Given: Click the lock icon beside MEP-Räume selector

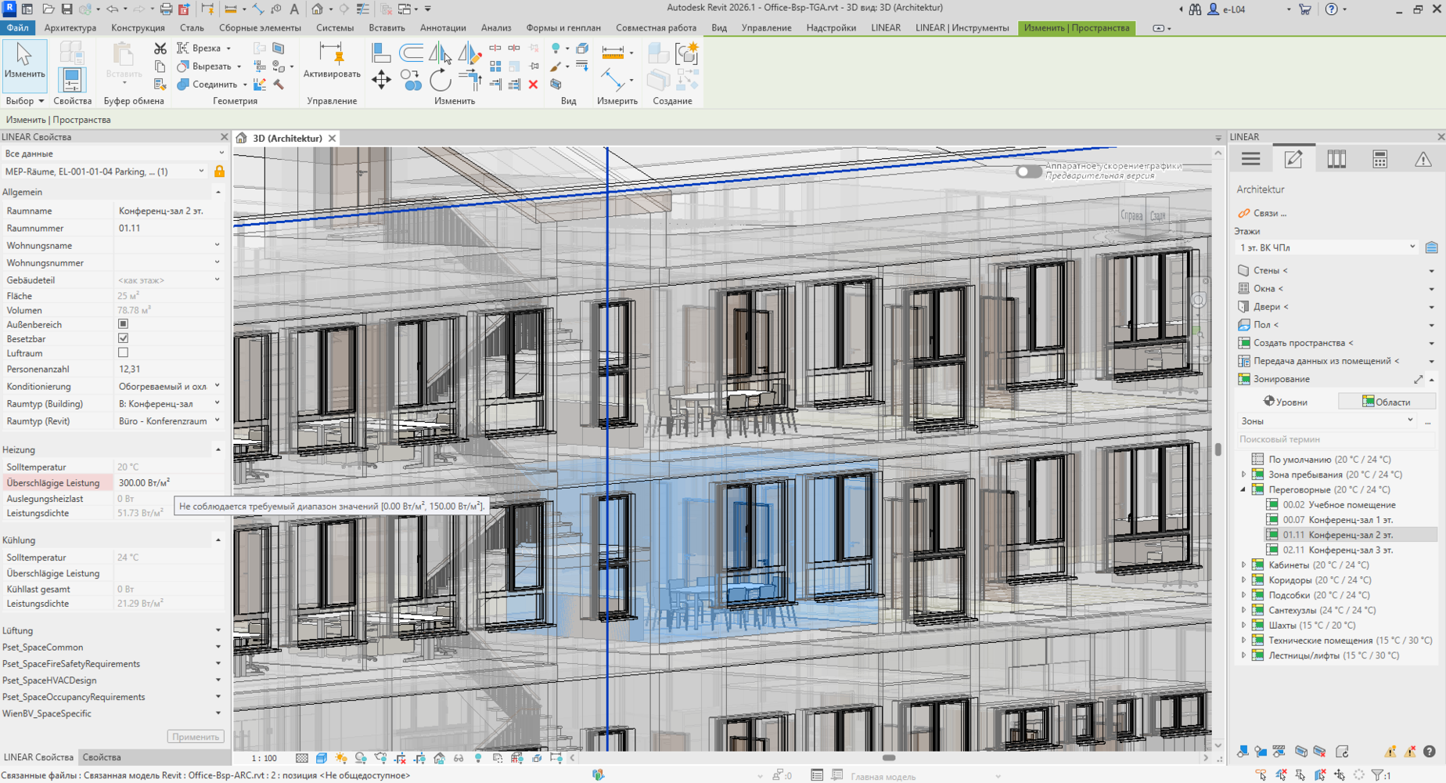Looking at the screenshot, I should pos(219,171).
